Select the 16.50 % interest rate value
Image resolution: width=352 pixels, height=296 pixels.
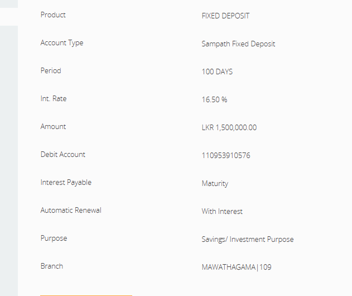click(214, 100)
